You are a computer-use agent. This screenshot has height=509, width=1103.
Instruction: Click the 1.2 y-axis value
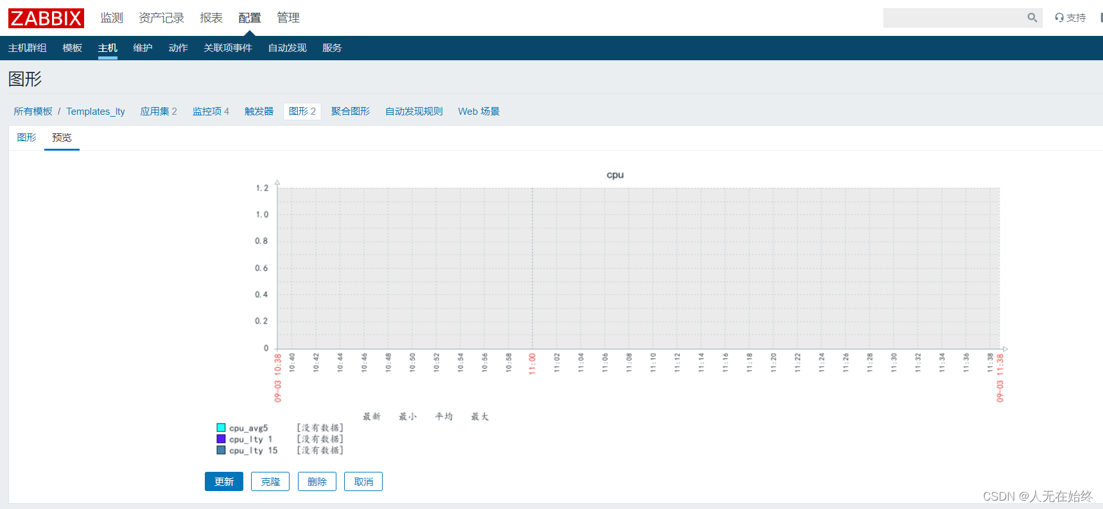[x=262, y=188]
